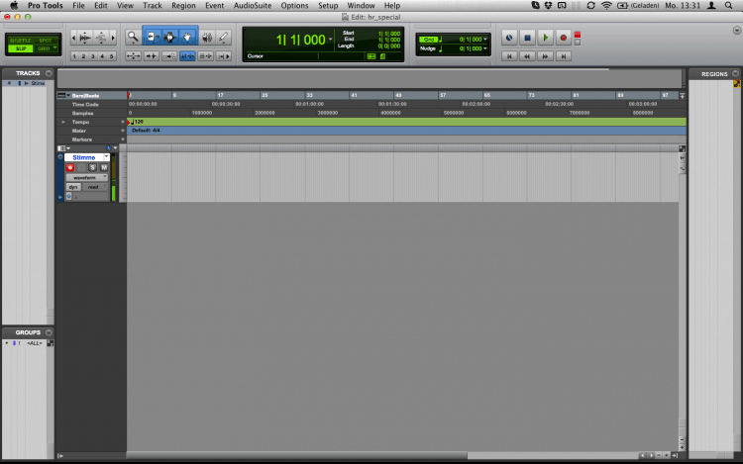Select the Trim tool
The width and height of the screenshot is (743, 464).
(152, 37)
